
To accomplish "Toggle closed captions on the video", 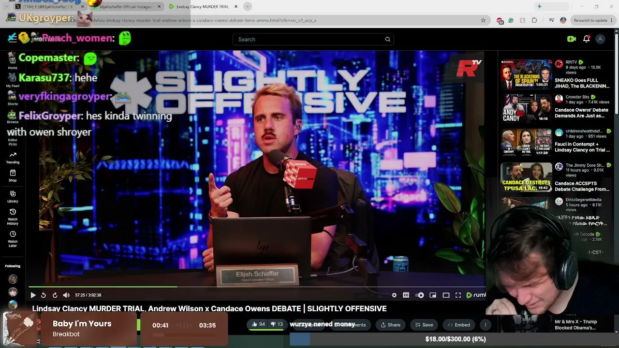I will click(406, 295).
